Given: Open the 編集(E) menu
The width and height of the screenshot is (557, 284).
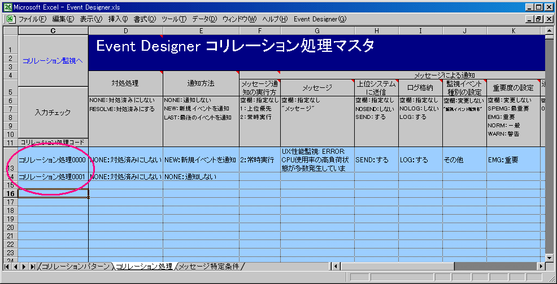Looking at the screenshot, I should [x=63, y=19].
